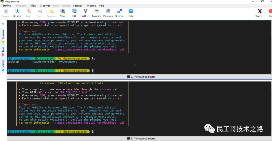Image resolution: width=272 pixels, height=141 pixels.
Task: Follow the download link in lower terminal
Action: tap(89, 123)
